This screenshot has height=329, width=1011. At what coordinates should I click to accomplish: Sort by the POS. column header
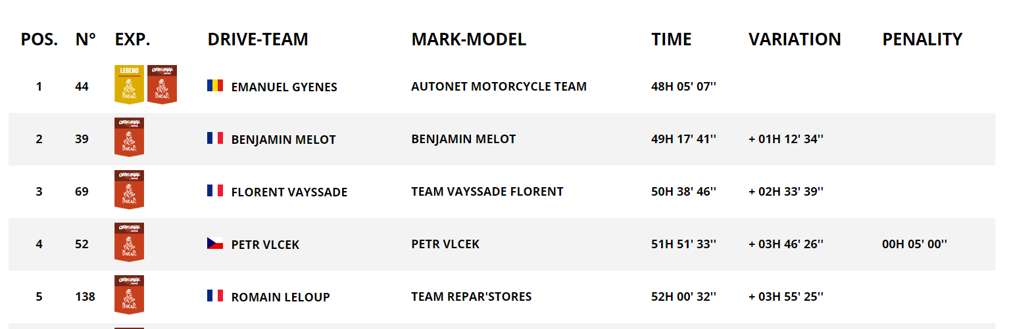tap(39, 39)
